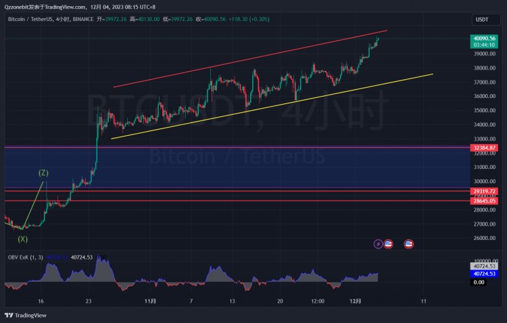Click the grey 40724.53 label on OBV axis
507x323 pixels.
[x=484, y=266]
